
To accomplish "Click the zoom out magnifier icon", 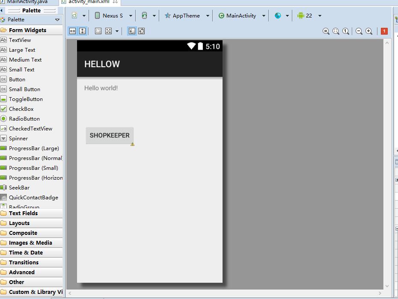I will coord(359,31).
